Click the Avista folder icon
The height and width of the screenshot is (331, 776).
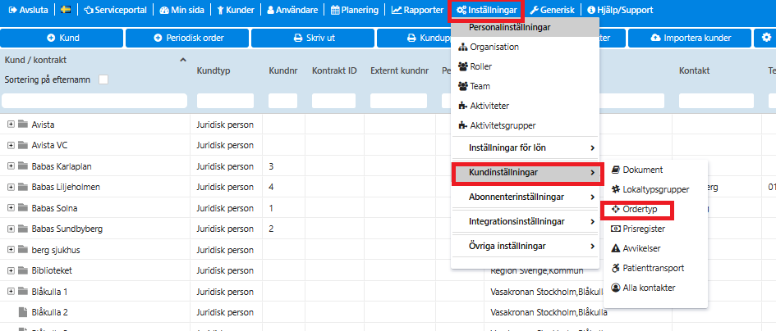tap(22, 125)
